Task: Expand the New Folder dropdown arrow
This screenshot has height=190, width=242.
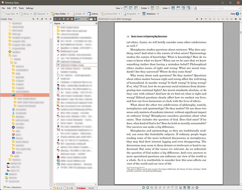Action: coord(68,14)
